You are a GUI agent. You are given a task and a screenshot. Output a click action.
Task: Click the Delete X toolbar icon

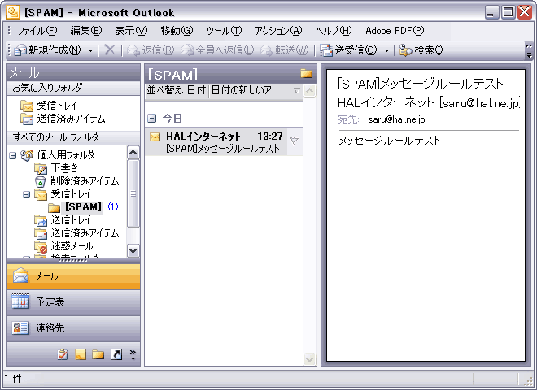[x=110, y=50]
